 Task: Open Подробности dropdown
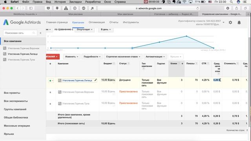92,56
